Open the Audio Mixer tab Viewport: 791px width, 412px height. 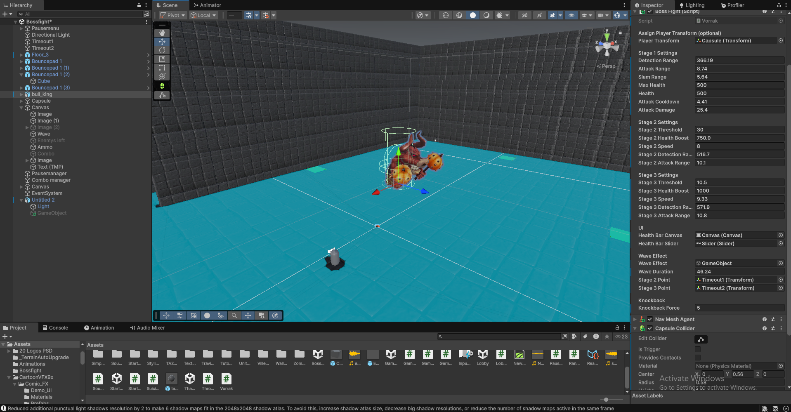(147, 328)
